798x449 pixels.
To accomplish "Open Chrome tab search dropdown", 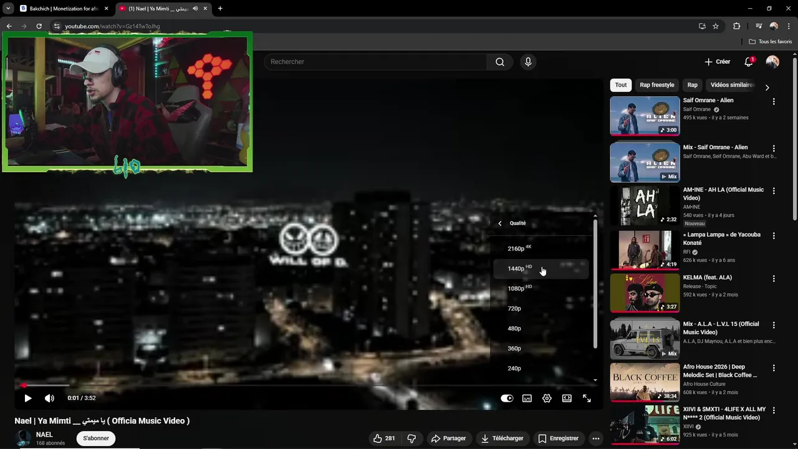I will tap(7, 9).
